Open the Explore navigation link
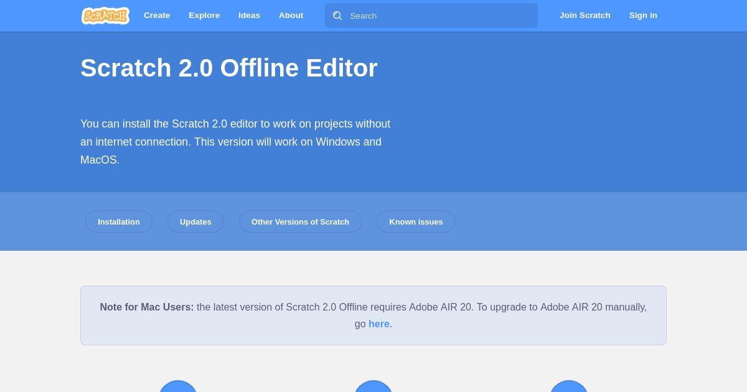The width and height of the screenshot is (747, 392). [204, 16]
